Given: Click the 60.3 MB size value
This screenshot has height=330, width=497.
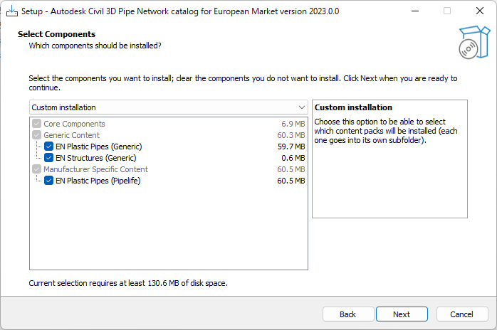Looking at the screenshot, I should (291, 135).
